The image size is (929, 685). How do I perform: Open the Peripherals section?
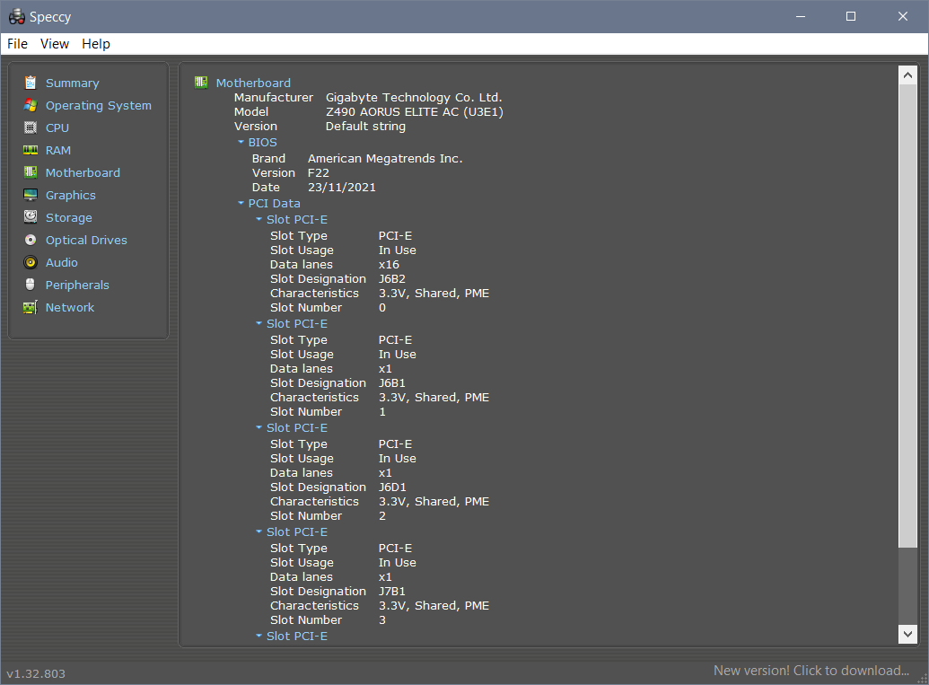point(77,285)
